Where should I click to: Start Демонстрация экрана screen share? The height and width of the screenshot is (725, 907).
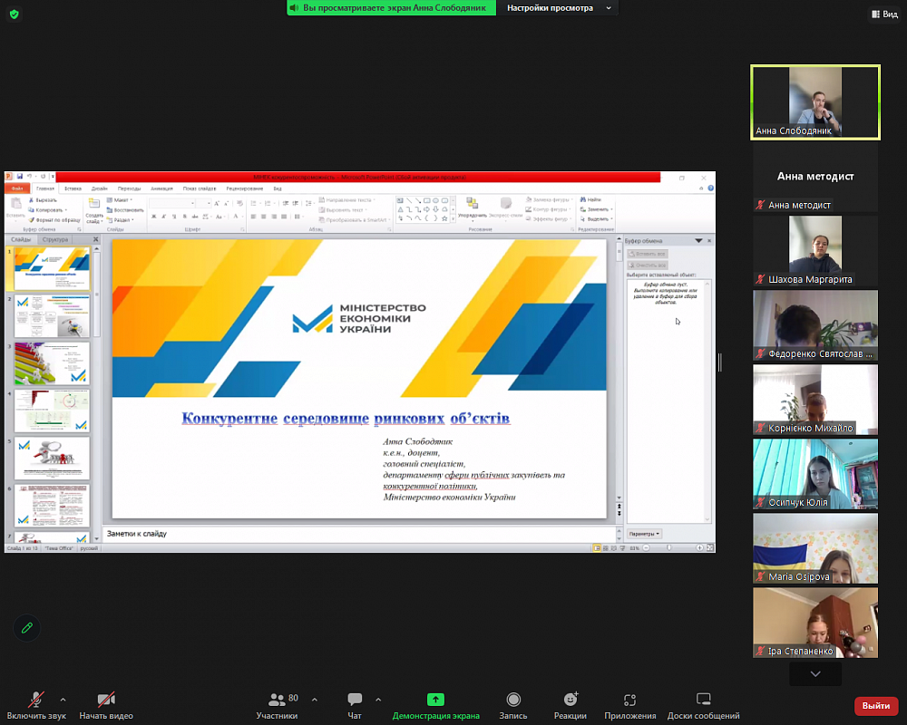click(x=435, y=705)
